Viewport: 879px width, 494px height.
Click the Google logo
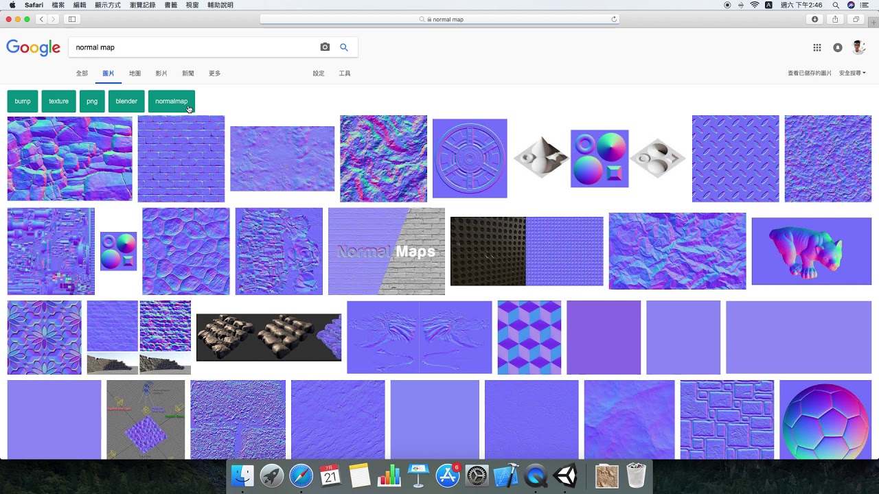(x=34, y=47)
